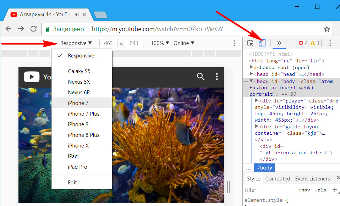
Task: Click the address bar URL
Action: (x=158, y=29)
